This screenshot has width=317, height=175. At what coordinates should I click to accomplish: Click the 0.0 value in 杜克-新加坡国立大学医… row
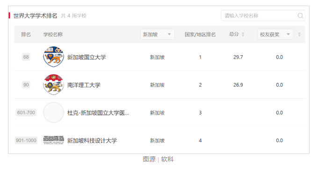coord(280,113)
